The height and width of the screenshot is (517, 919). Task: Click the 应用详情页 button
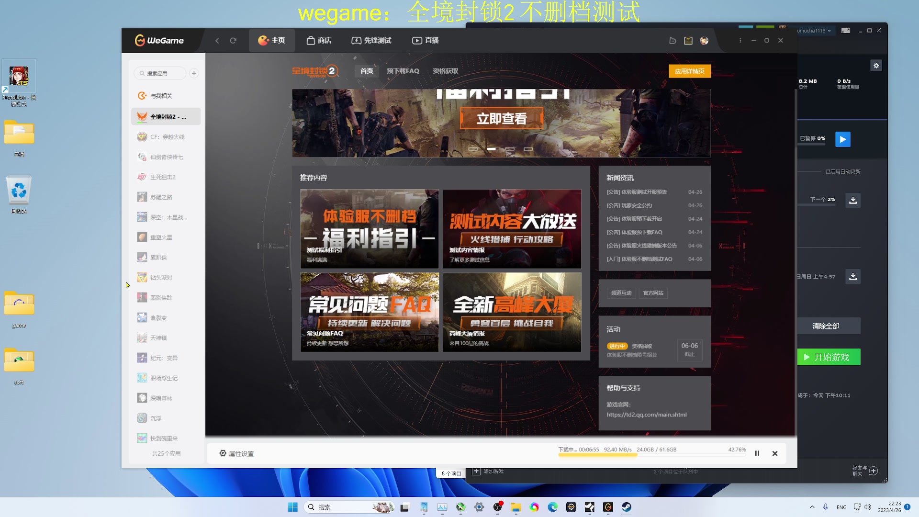point(690,71)
